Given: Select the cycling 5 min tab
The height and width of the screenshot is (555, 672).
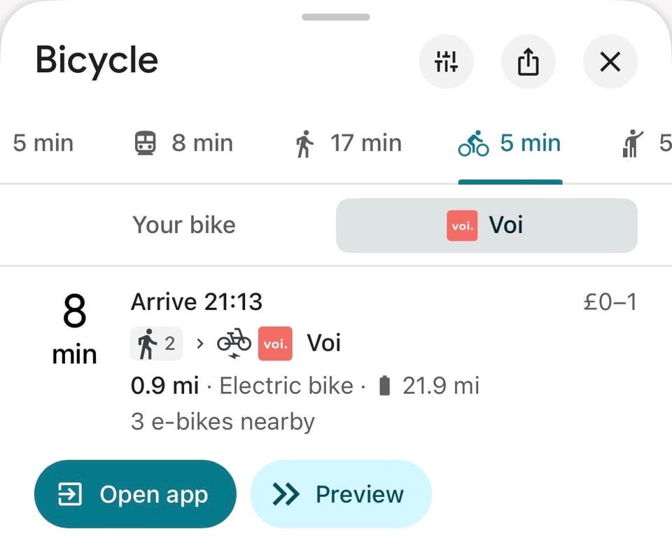Looking at the screenshot, I should 510,143.
